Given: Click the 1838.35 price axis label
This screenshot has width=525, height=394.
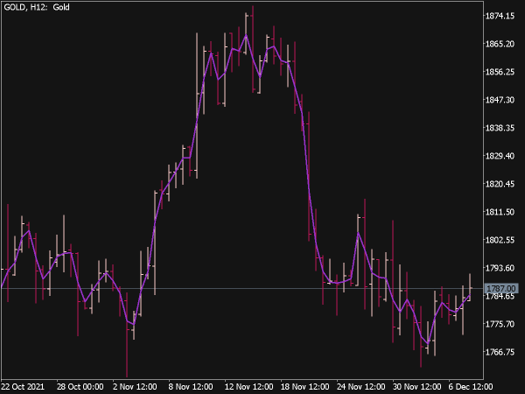Looking at the screenshot, I should pos(500,128).
